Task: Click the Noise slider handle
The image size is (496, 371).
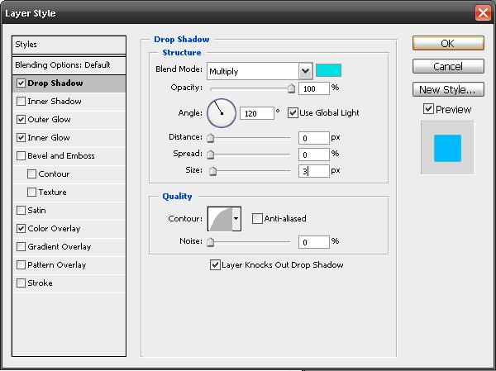Action: (x=210, y=242)
